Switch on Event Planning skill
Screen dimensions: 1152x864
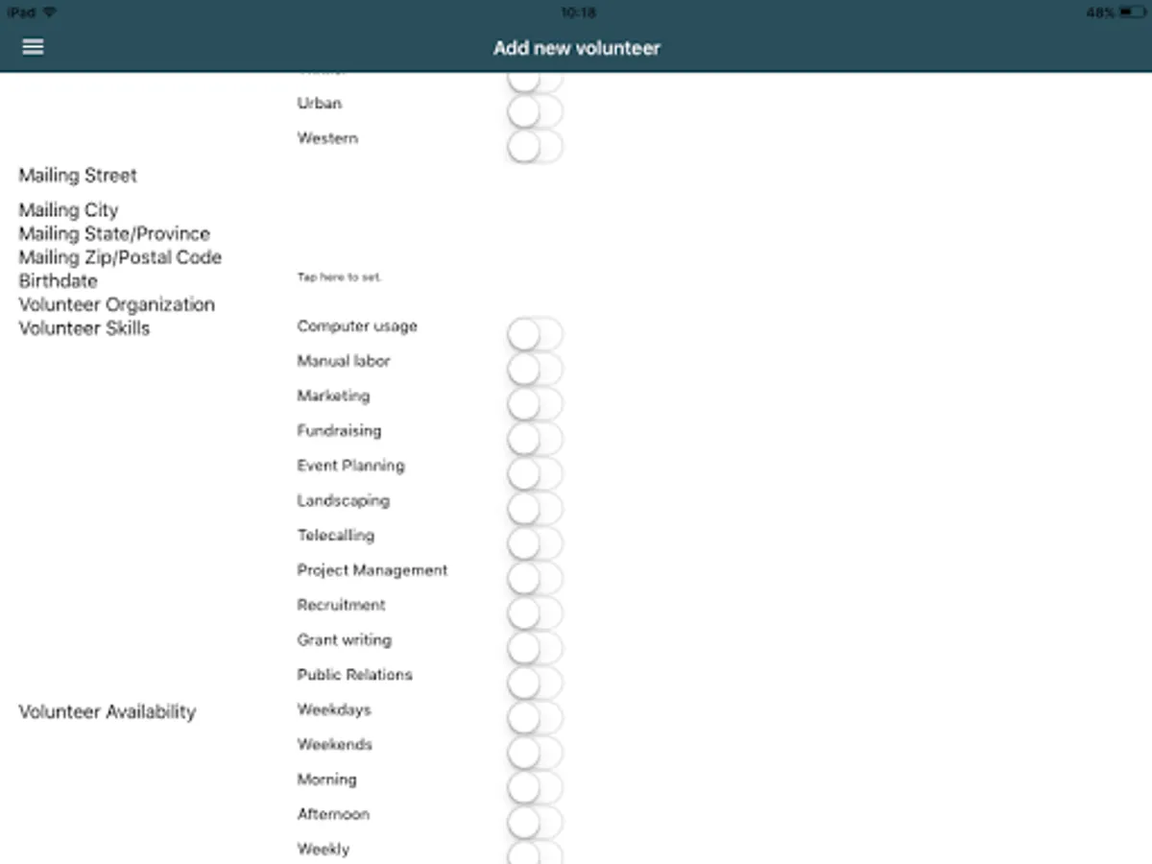pyautogui.click(x=535, y=472)
